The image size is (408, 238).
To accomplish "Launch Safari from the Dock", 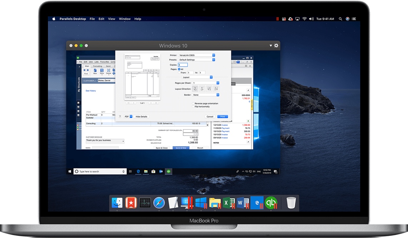I will (159, 203).
